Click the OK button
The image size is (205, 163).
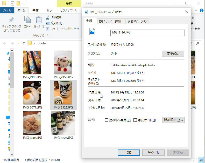pyautogui.click(x=129, y=153)
